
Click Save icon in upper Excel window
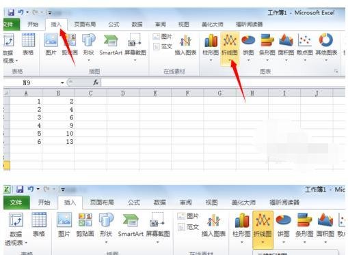11,12
